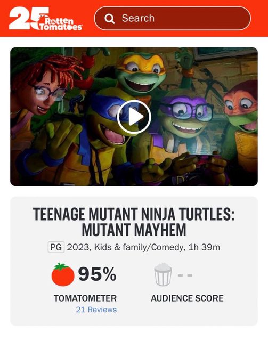
Task: Click the trailer thumbnail on April's face
Action: [x=45, y=95]
